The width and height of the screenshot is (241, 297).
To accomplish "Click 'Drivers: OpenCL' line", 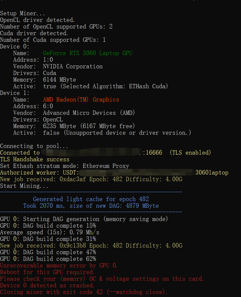I will (x=38, y=119).
